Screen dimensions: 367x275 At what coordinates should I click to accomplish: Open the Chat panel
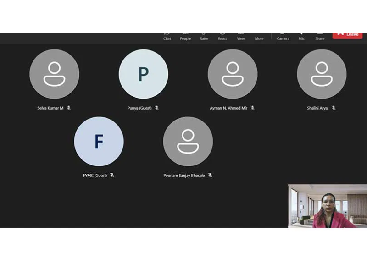[167, 37]
